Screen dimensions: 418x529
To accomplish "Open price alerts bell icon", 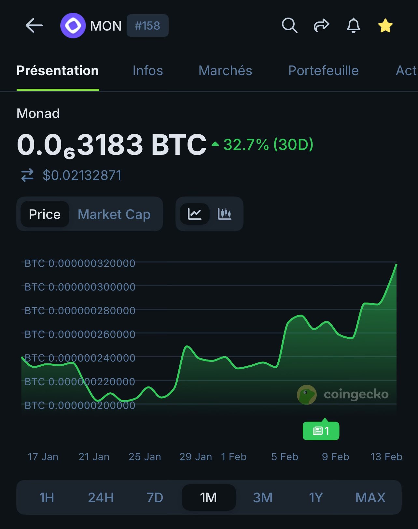I will (353, 25).
